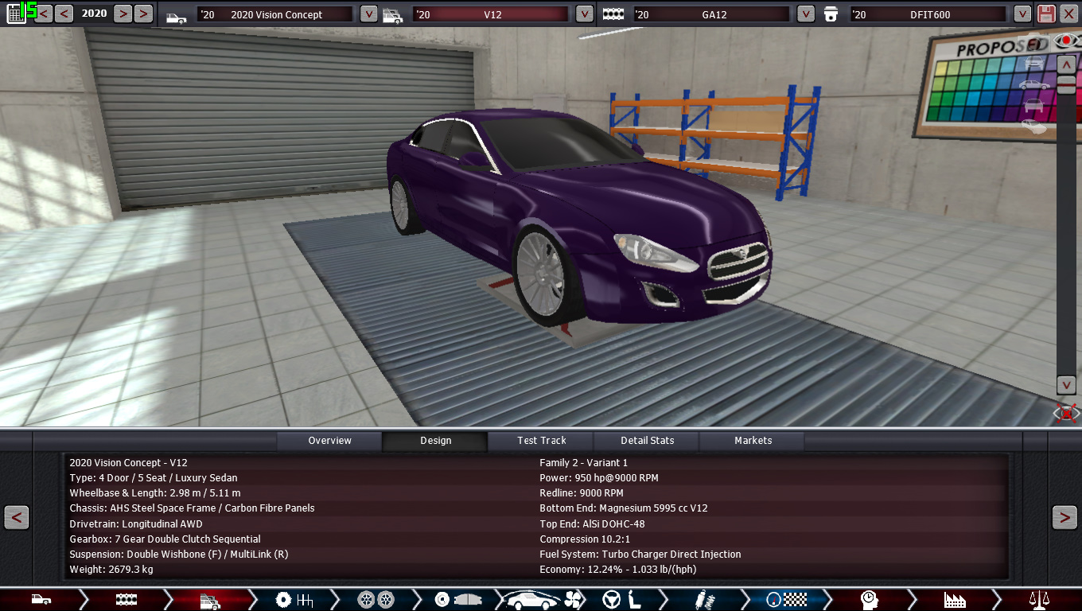Open the factory section icon
This screenshot has height=611, width=1082.
pos(954,599)
